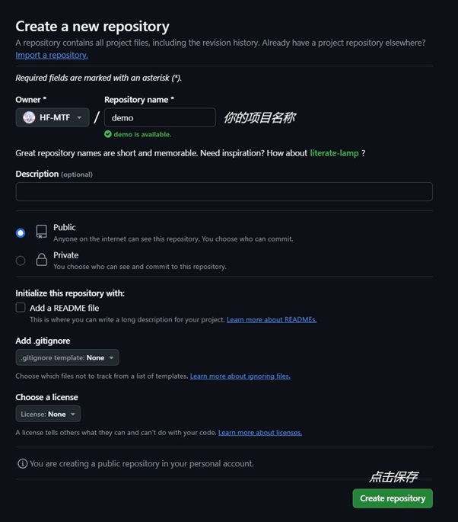The image size is (458, 522).
Task: Click the green availability checkmark icon
Action: click(108, 134)
